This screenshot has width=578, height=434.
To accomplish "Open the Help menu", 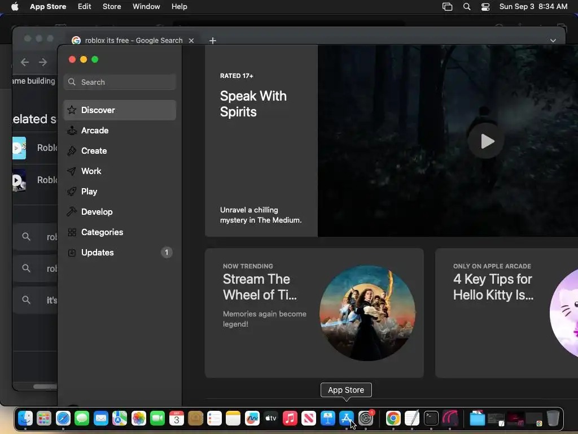I will [179, 6].
